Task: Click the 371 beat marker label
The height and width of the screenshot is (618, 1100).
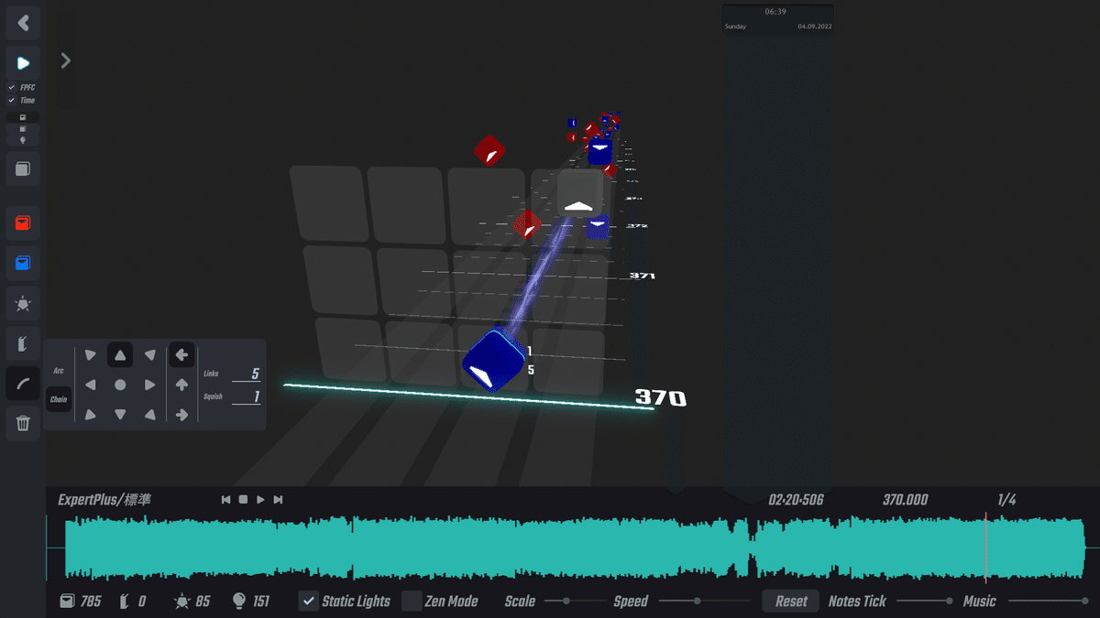Action: click(643, 276)
